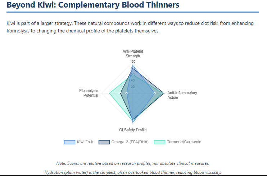Click Kiwi's Anti-Inflammatory Action data point
Image resolution: width=267 pixels, height=176 pixels.
(x=154, y=93)
